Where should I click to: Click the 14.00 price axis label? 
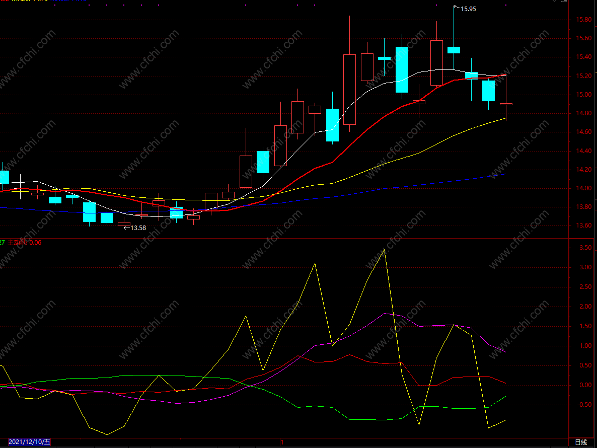[584, 188]
